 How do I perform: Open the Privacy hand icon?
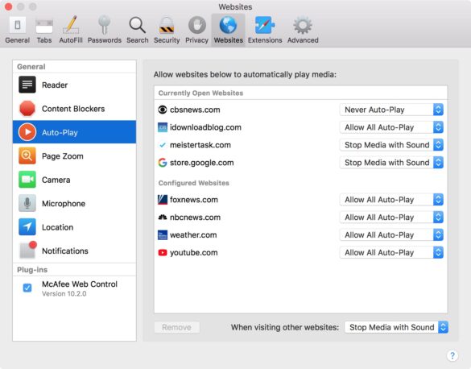[x=196, y=25]
